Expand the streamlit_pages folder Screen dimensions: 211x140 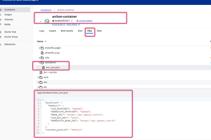coord(39,48)
